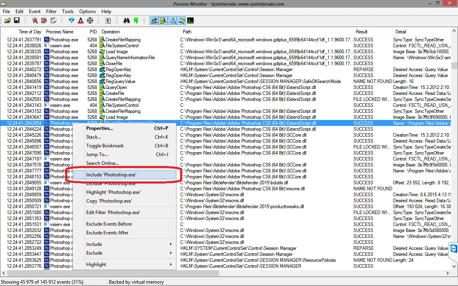Choose Copy 'Photoshop.exe' menu entry
The height and width of the screenshot is (286, 458).
(x=124, y=201)
